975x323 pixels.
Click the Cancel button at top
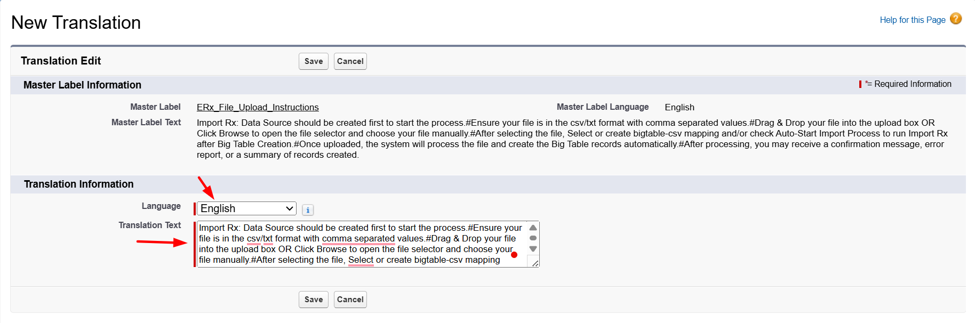350,61
